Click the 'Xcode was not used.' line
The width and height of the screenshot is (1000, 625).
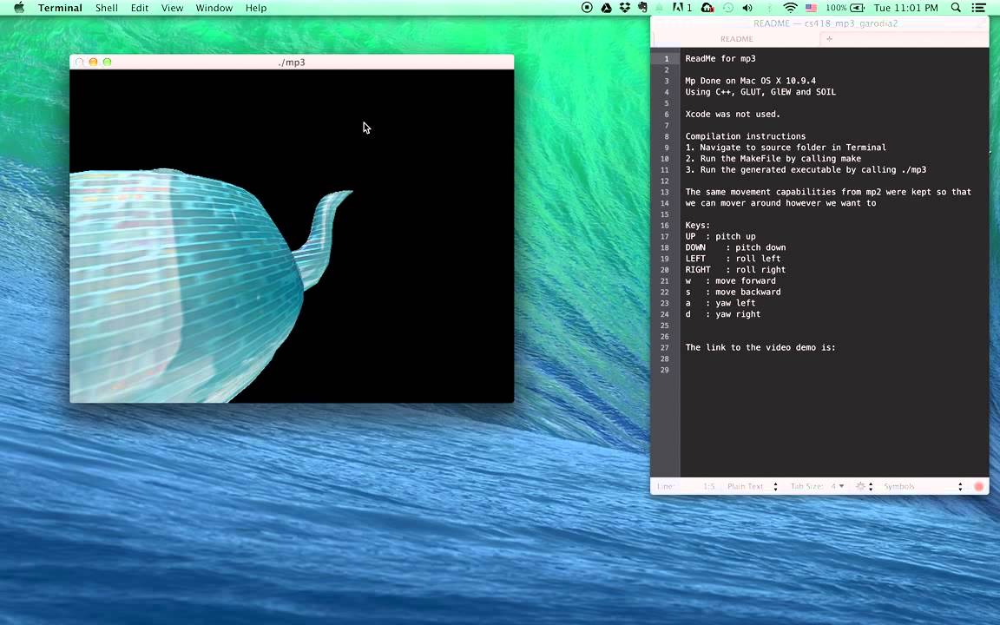(732, 115)
